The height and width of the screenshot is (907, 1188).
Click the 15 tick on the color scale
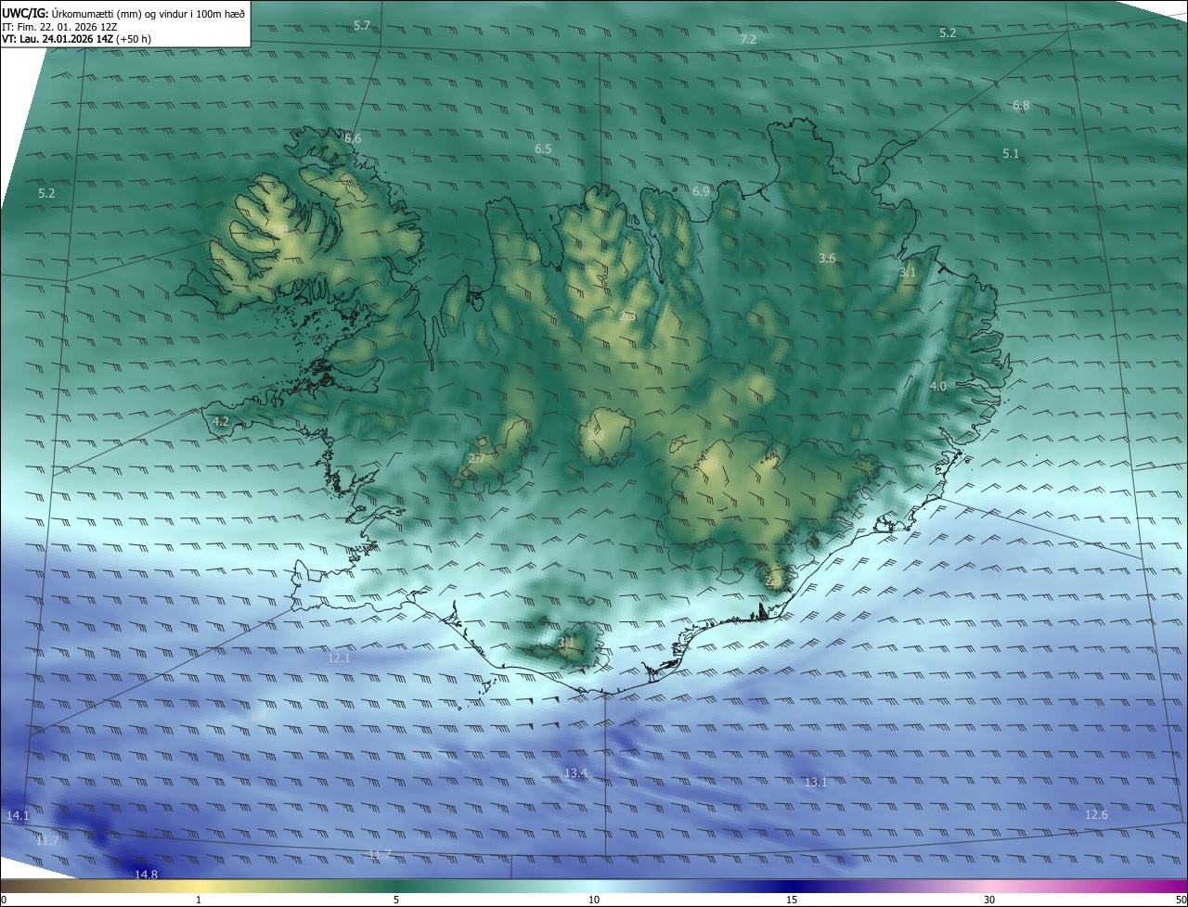coord(792,900)
